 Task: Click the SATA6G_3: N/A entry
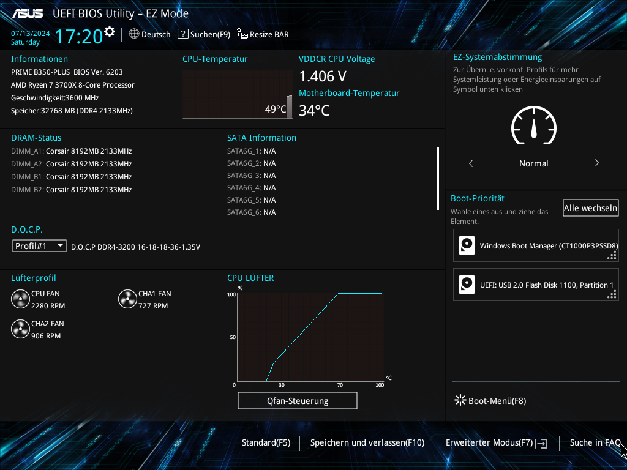tap(252, 176)
